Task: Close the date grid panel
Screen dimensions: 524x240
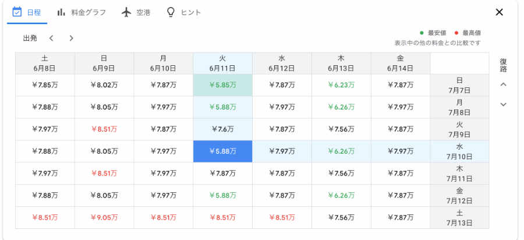Action: (500, 12)
